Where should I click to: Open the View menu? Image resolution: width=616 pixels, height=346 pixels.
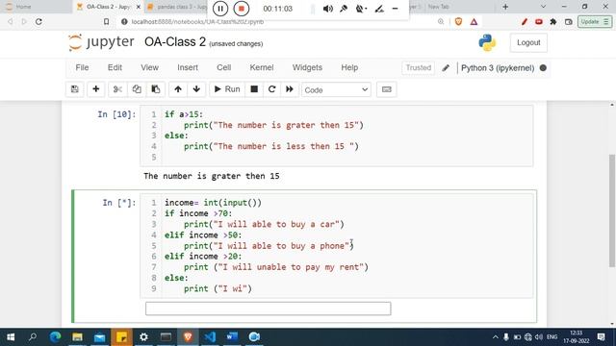(150, 67)
